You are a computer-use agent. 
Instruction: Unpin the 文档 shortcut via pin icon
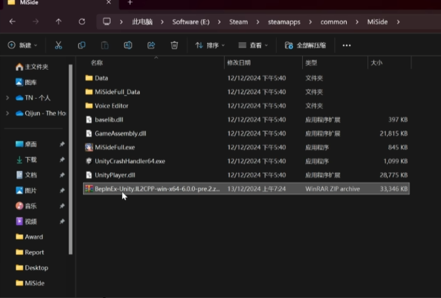tap(62, 175)
